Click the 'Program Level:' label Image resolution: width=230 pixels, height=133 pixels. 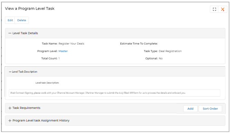(47, 51)
